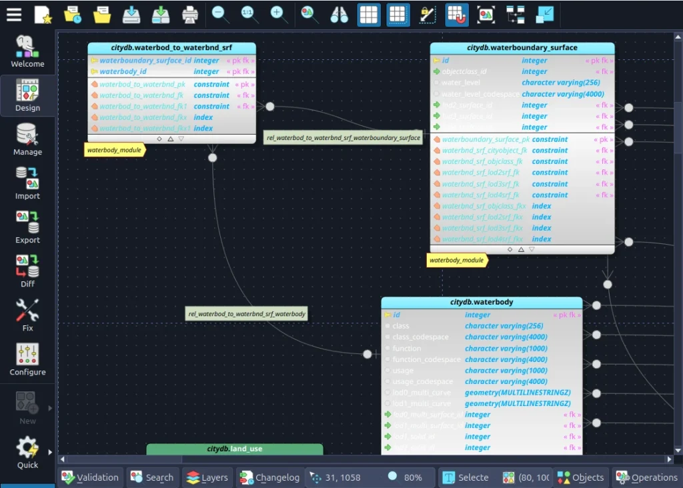Viewport: 683px width, 488px height.
Task: Open the binoculars find tool
Action: pyautogui.click(x=339, y=15)
